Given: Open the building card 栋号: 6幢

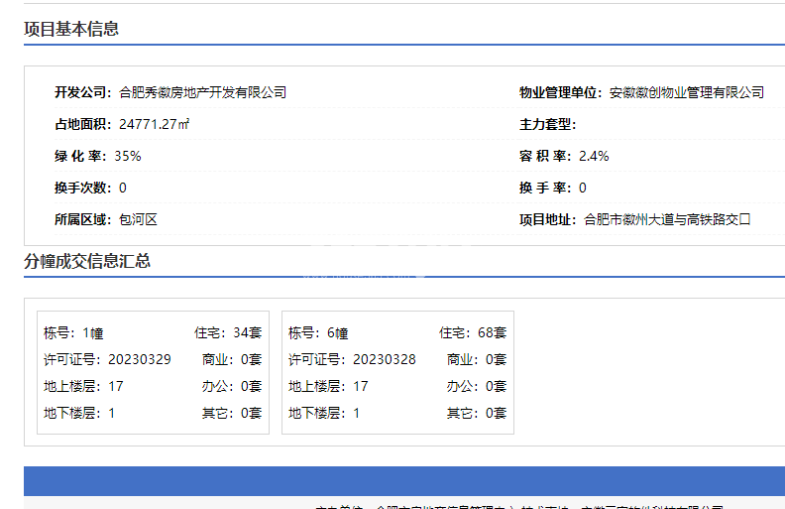Looking at the screenshot, I should click(398, 372).
